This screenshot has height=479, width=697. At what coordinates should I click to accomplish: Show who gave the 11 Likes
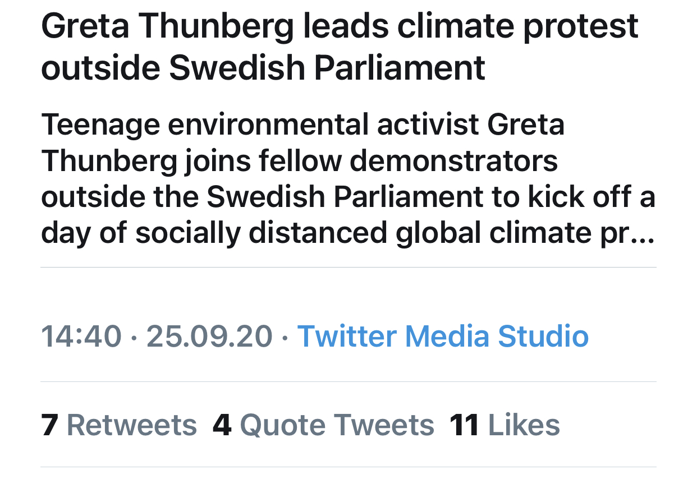(505, 425)
